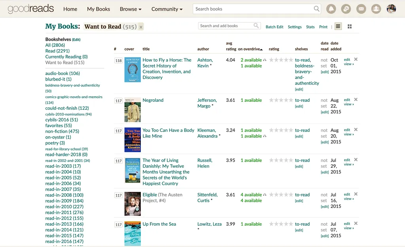Switch to cover grid view icon

click(350, 26)
